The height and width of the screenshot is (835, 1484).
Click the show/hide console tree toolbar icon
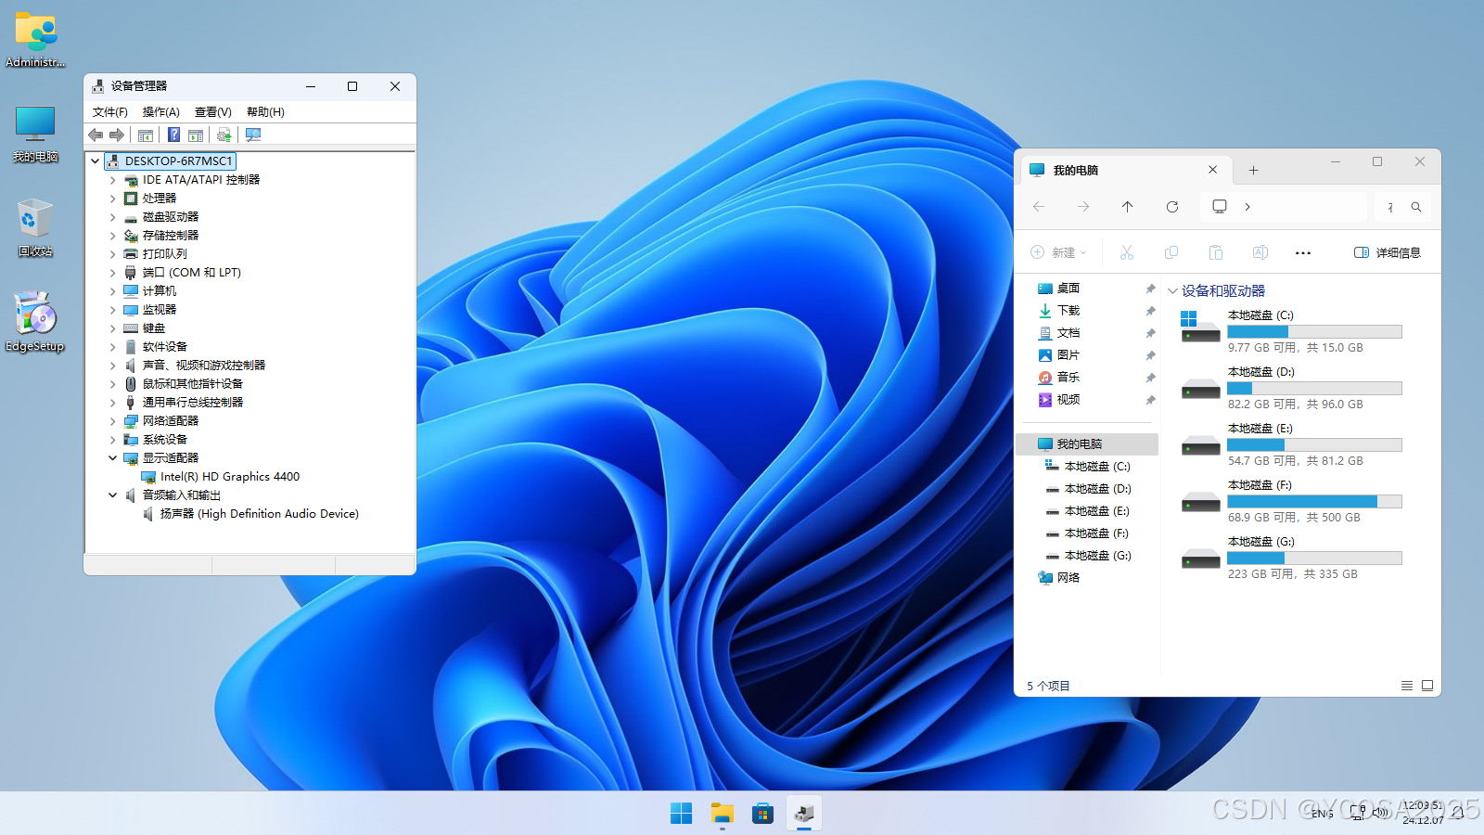146,135
